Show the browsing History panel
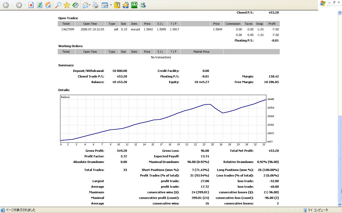 click(75, 5)
